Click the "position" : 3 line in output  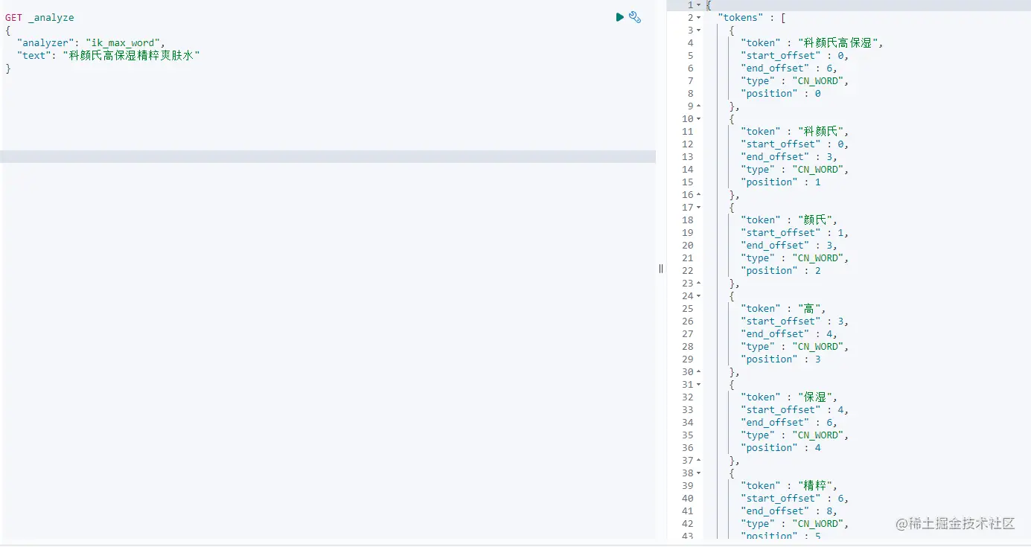[781, 359]
